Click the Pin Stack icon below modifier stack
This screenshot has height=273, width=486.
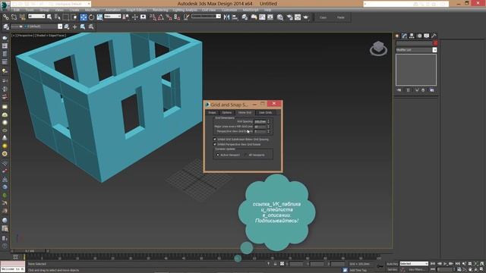(399, 90)
